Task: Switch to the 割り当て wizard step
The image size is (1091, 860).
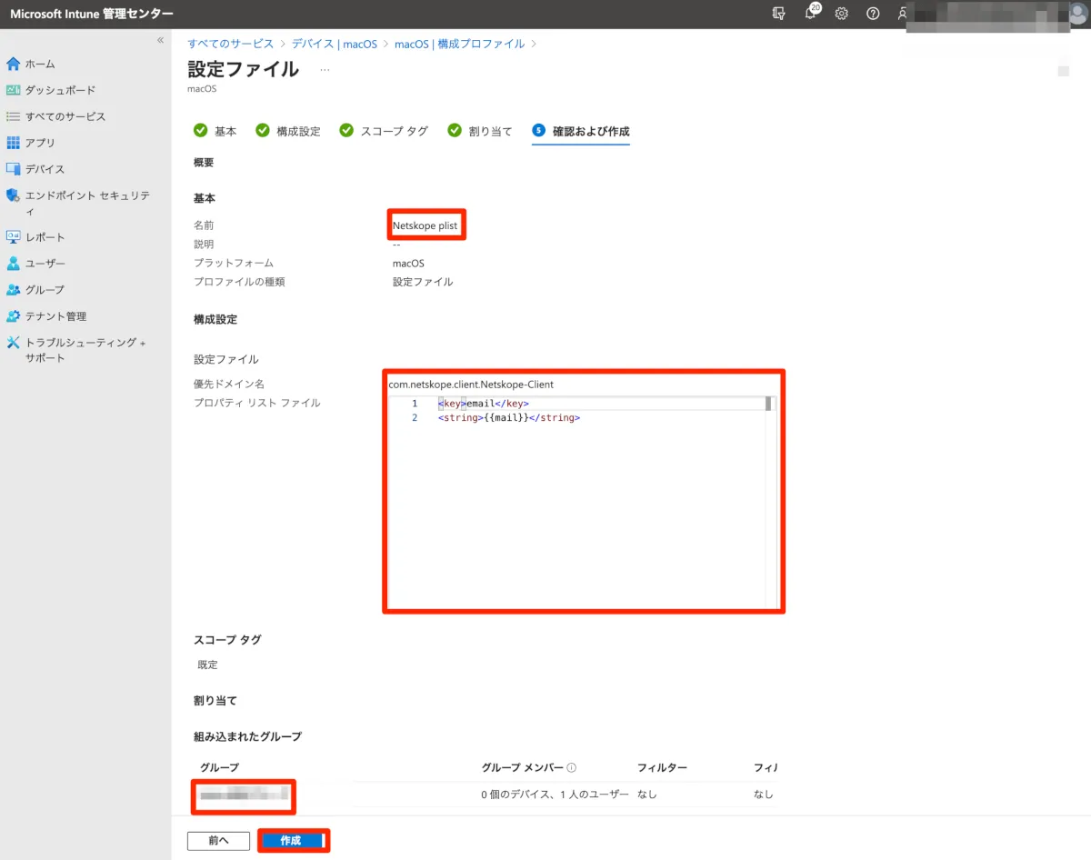Action: 480,131
